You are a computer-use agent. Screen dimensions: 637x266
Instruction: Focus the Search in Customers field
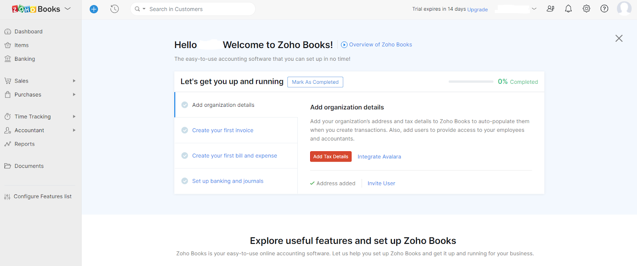(x=199, y=9)
